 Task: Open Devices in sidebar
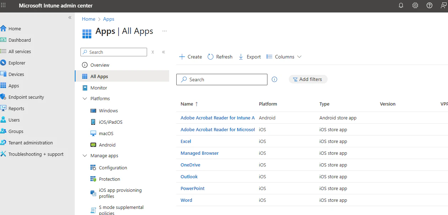pos(16,74)
